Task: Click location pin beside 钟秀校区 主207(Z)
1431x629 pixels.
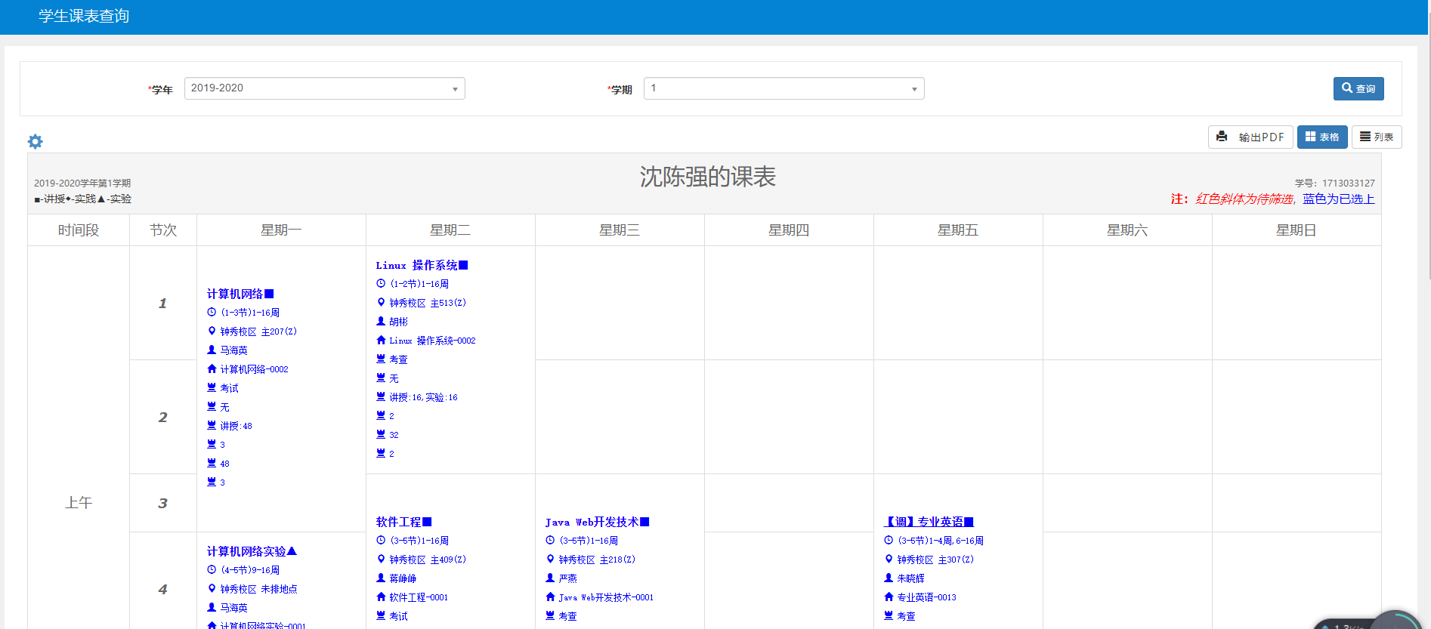Action: (212, 331)
